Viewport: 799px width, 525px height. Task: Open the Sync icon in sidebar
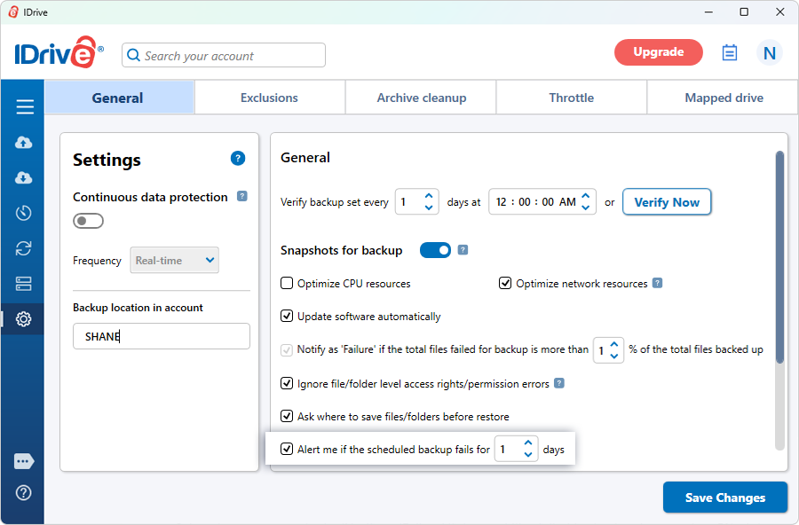(x=24, y=248)
